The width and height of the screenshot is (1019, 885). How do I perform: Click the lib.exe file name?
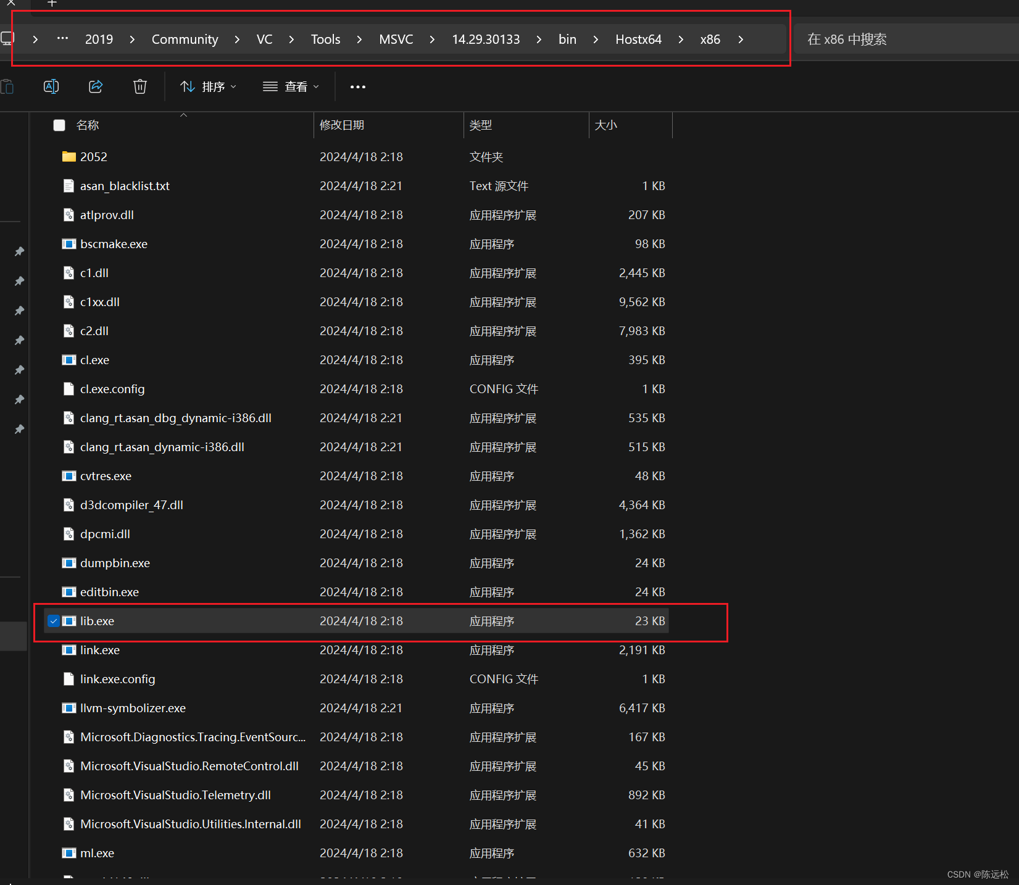click(98, 621)
